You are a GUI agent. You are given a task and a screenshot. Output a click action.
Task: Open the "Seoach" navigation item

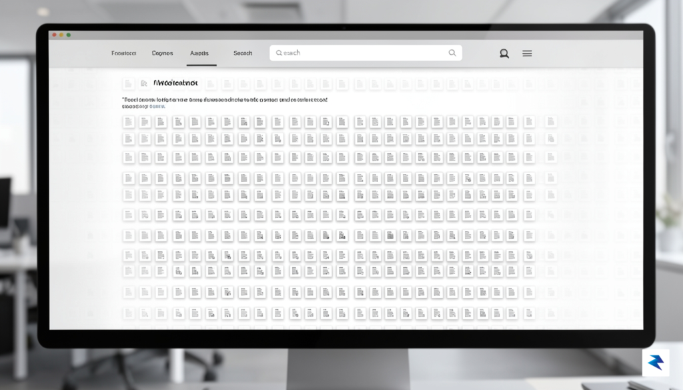pos(243,53)
